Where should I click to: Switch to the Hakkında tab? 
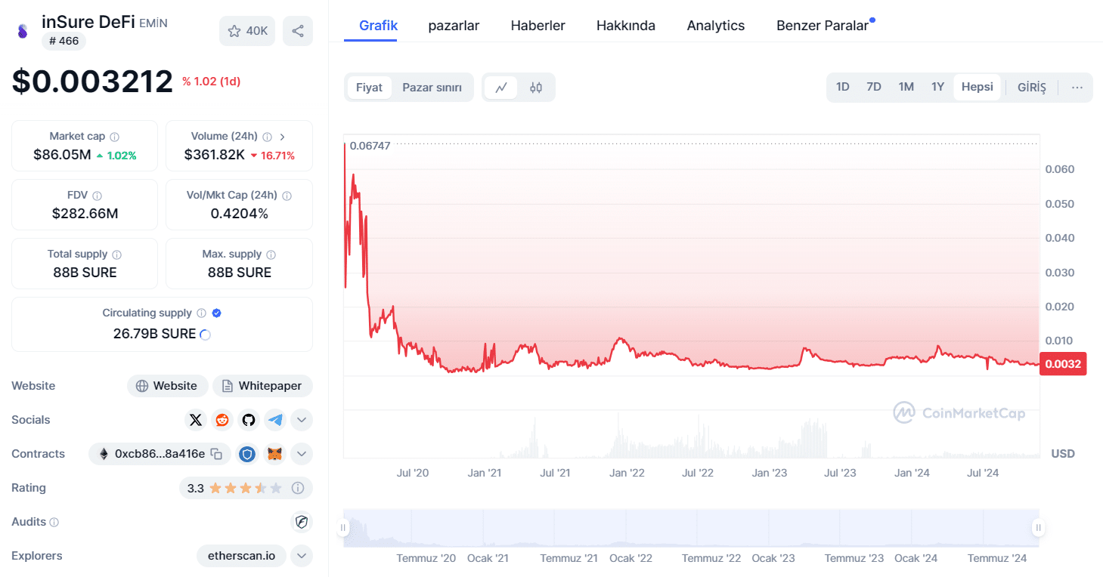click(x=626, y=26)
